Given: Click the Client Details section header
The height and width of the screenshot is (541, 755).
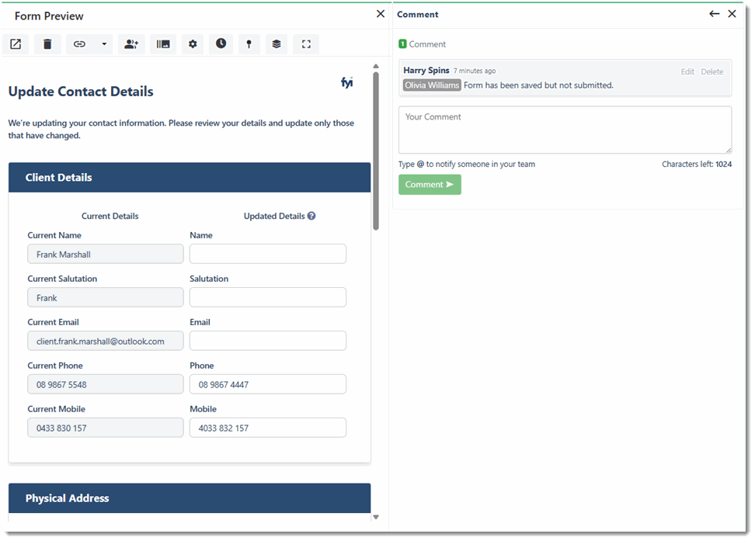Looking at the screenshot, I should point(190,178).
